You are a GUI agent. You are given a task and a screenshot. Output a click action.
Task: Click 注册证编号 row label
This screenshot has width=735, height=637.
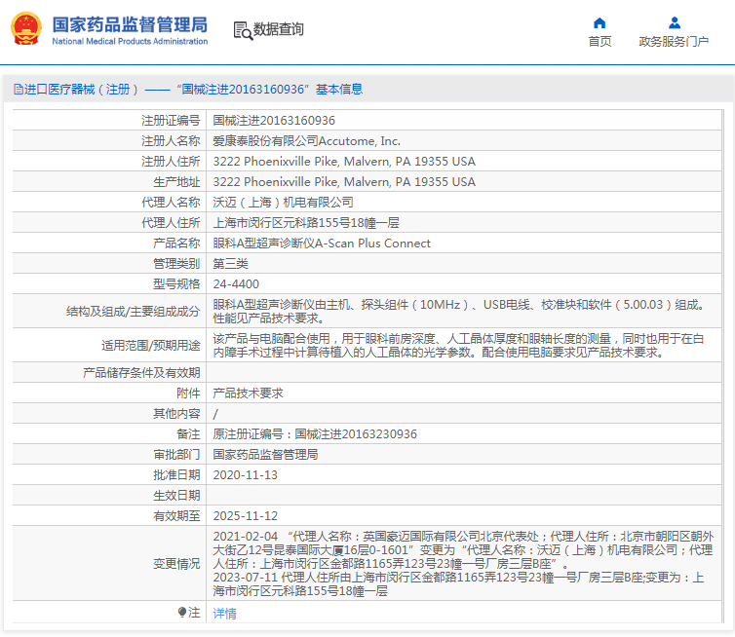point(171,121)
